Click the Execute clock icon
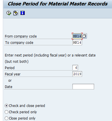This screenshot has width=112, height=121. 9,13
